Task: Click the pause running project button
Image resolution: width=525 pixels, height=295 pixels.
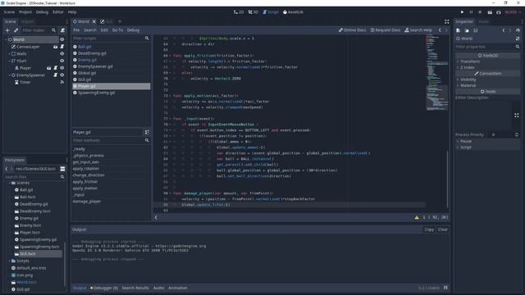Action: pos(471,12)
